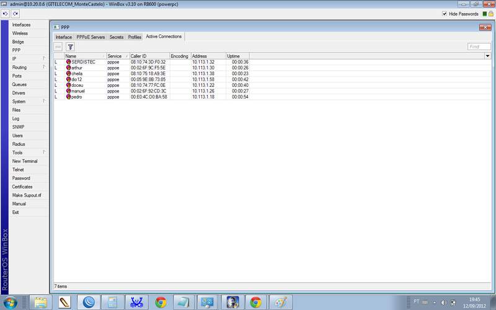Click the user icon next to pedro
This screenshot has height=310, width=496.
68,97
